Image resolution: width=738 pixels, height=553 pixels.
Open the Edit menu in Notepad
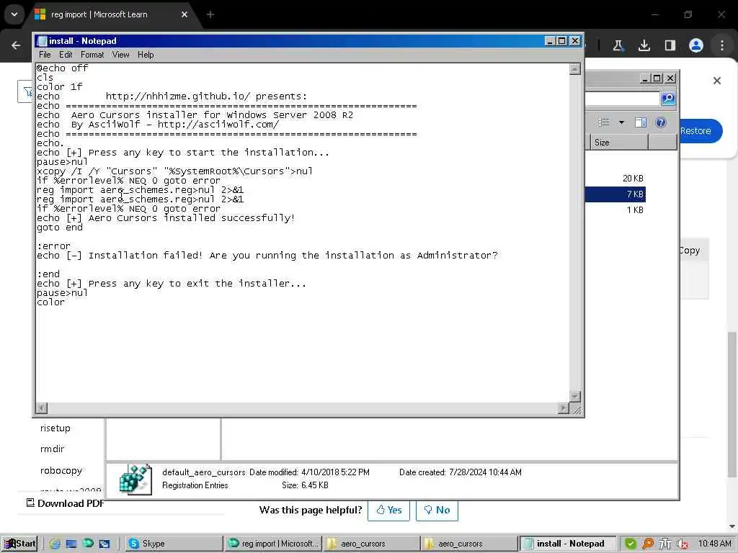click(66, 55)
